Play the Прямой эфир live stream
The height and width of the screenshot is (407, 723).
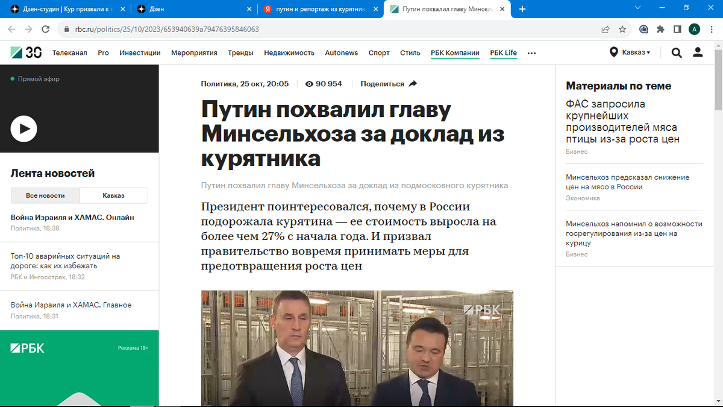click(24, 128)
